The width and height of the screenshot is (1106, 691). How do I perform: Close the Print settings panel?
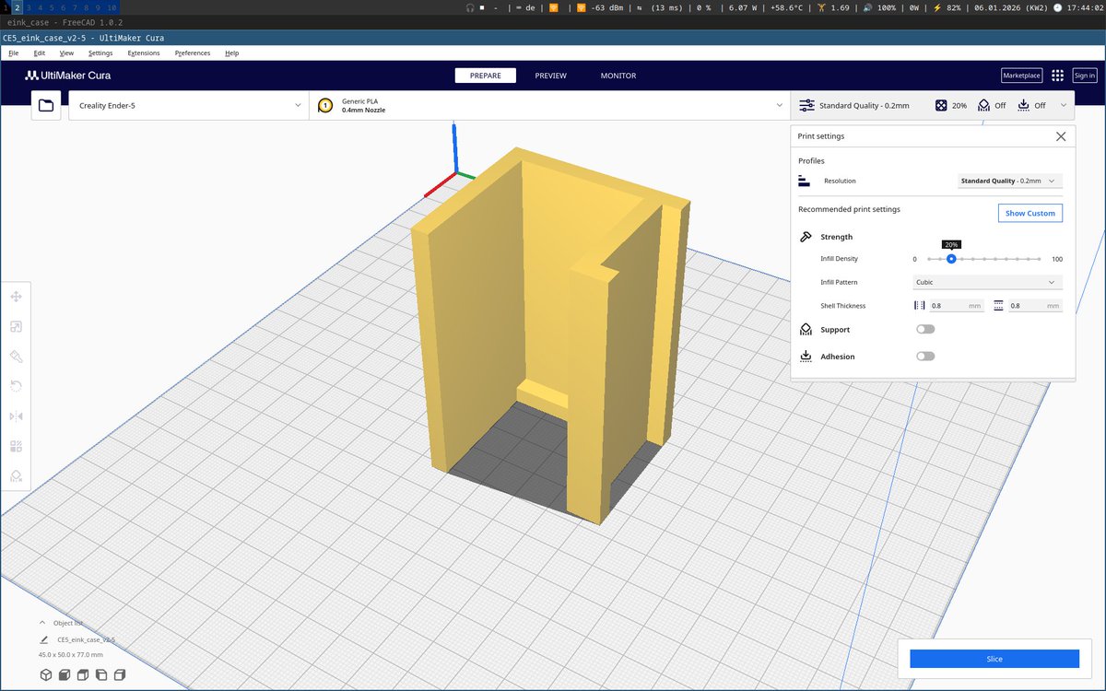[x=1061, y=136]
